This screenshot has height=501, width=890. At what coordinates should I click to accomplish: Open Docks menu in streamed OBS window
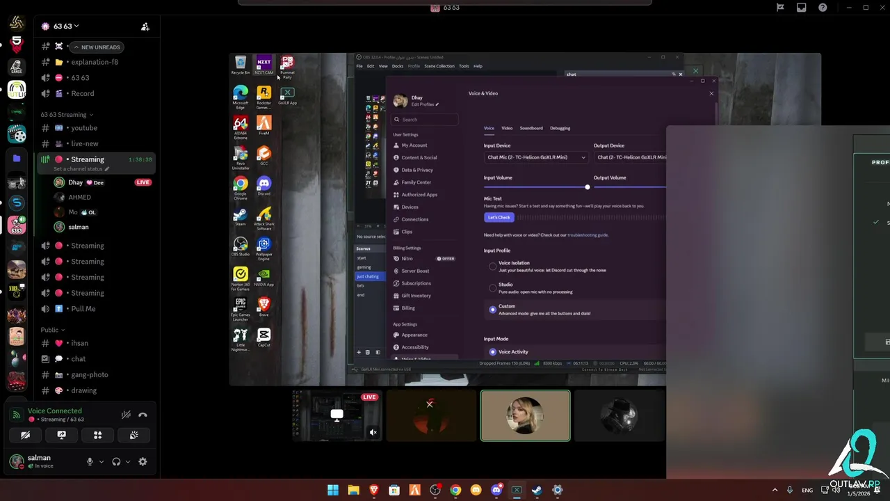point(398,66)
